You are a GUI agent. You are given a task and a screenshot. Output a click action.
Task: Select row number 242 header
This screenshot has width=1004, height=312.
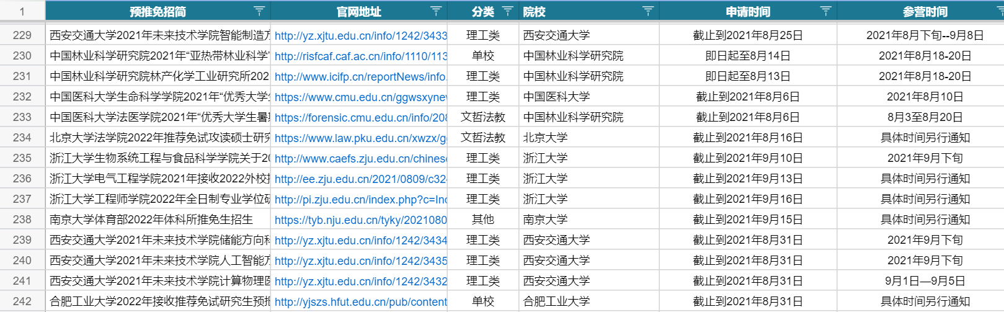[22, 301]
